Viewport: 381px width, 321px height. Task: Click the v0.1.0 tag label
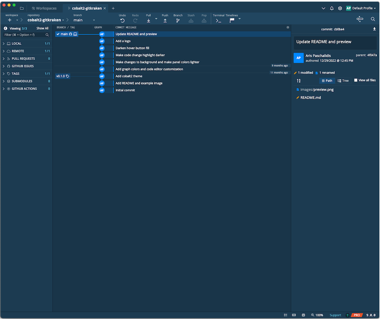[63, 77]
